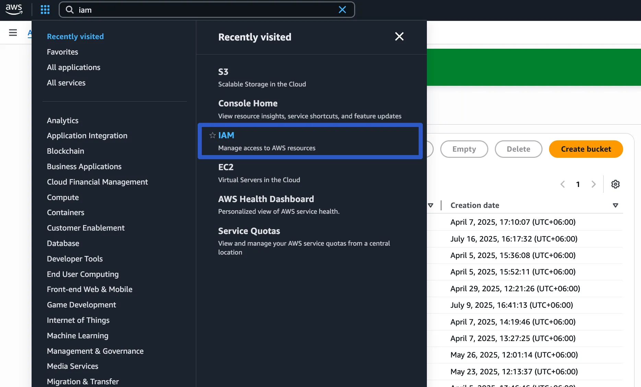Click the Create bucket button

point(586,149)
